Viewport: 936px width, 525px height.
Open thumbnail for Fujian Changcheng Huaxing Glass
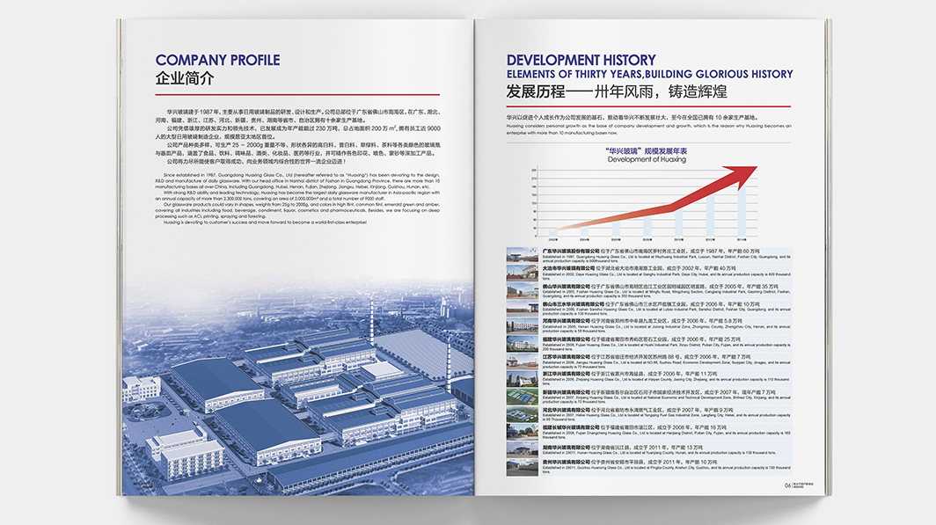[523, 431]
